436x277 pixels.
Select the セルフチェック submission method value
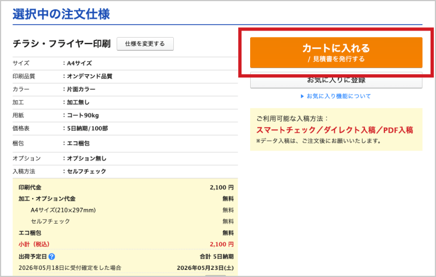pos(87,171)
